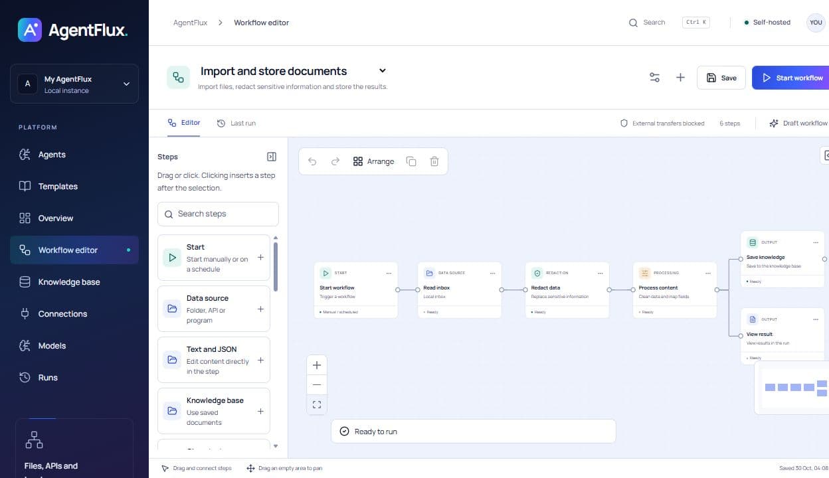Open Start workflow node options menu

pos(389,273)
